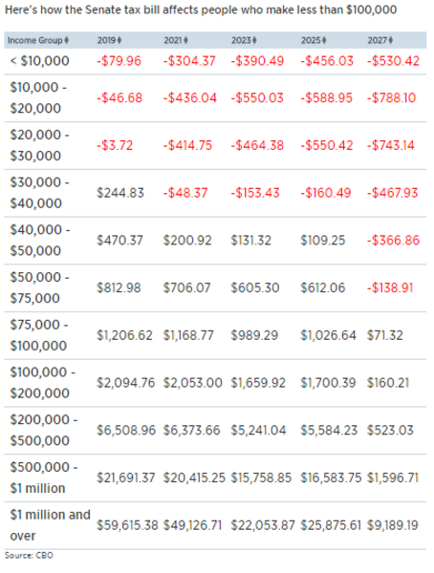This screenshot has height=573, width=434.
Task: Click the Source: CBO credit text
Action: 29,556
